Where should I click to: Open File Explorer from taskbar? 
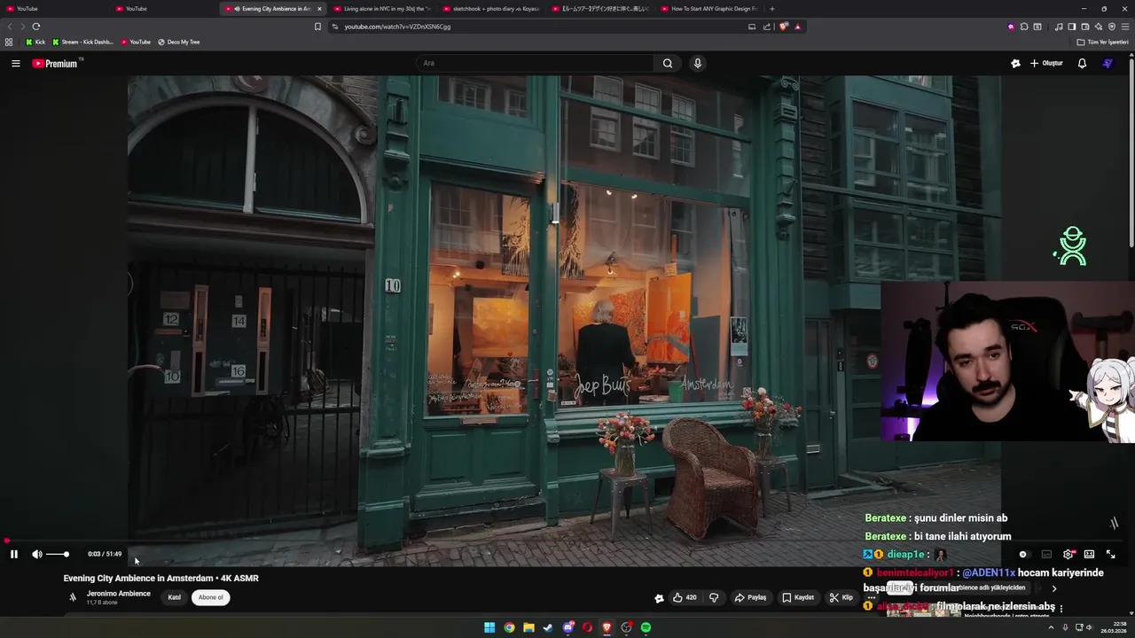(528, 627)
